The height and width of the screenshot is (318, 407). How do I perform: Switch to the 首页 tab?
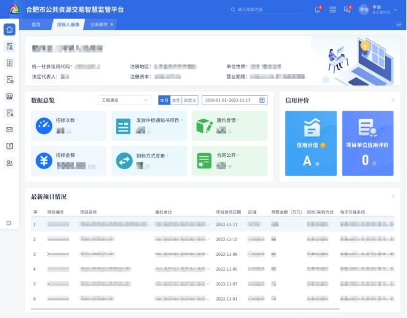coord(36,25)
